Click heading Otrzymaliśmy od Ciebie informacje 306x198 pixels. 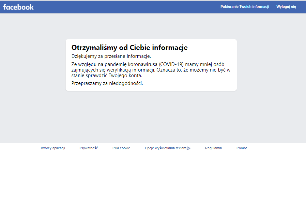coord(130,47)
